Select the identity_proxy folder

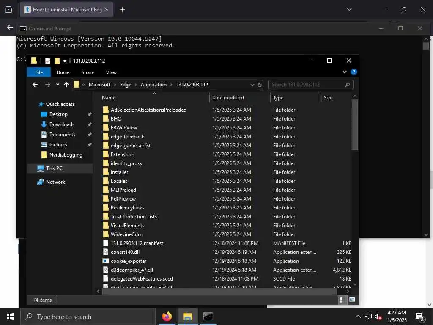[x=126, y=163]
